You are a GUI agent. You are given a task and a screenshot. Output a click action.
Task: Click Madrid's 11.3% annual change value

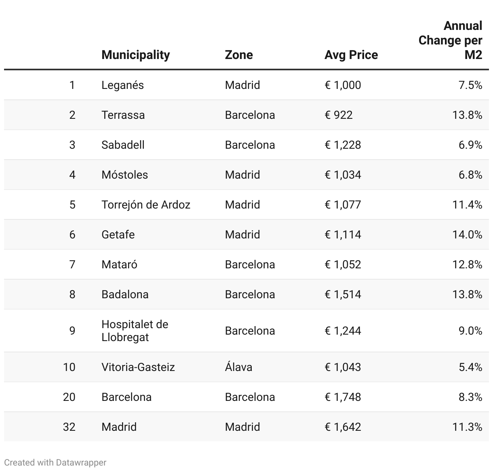pyautogui.click(x=467, y=427)
